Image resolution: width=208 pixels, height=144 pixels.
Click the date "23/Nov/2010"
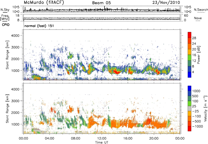click(166, 3)
